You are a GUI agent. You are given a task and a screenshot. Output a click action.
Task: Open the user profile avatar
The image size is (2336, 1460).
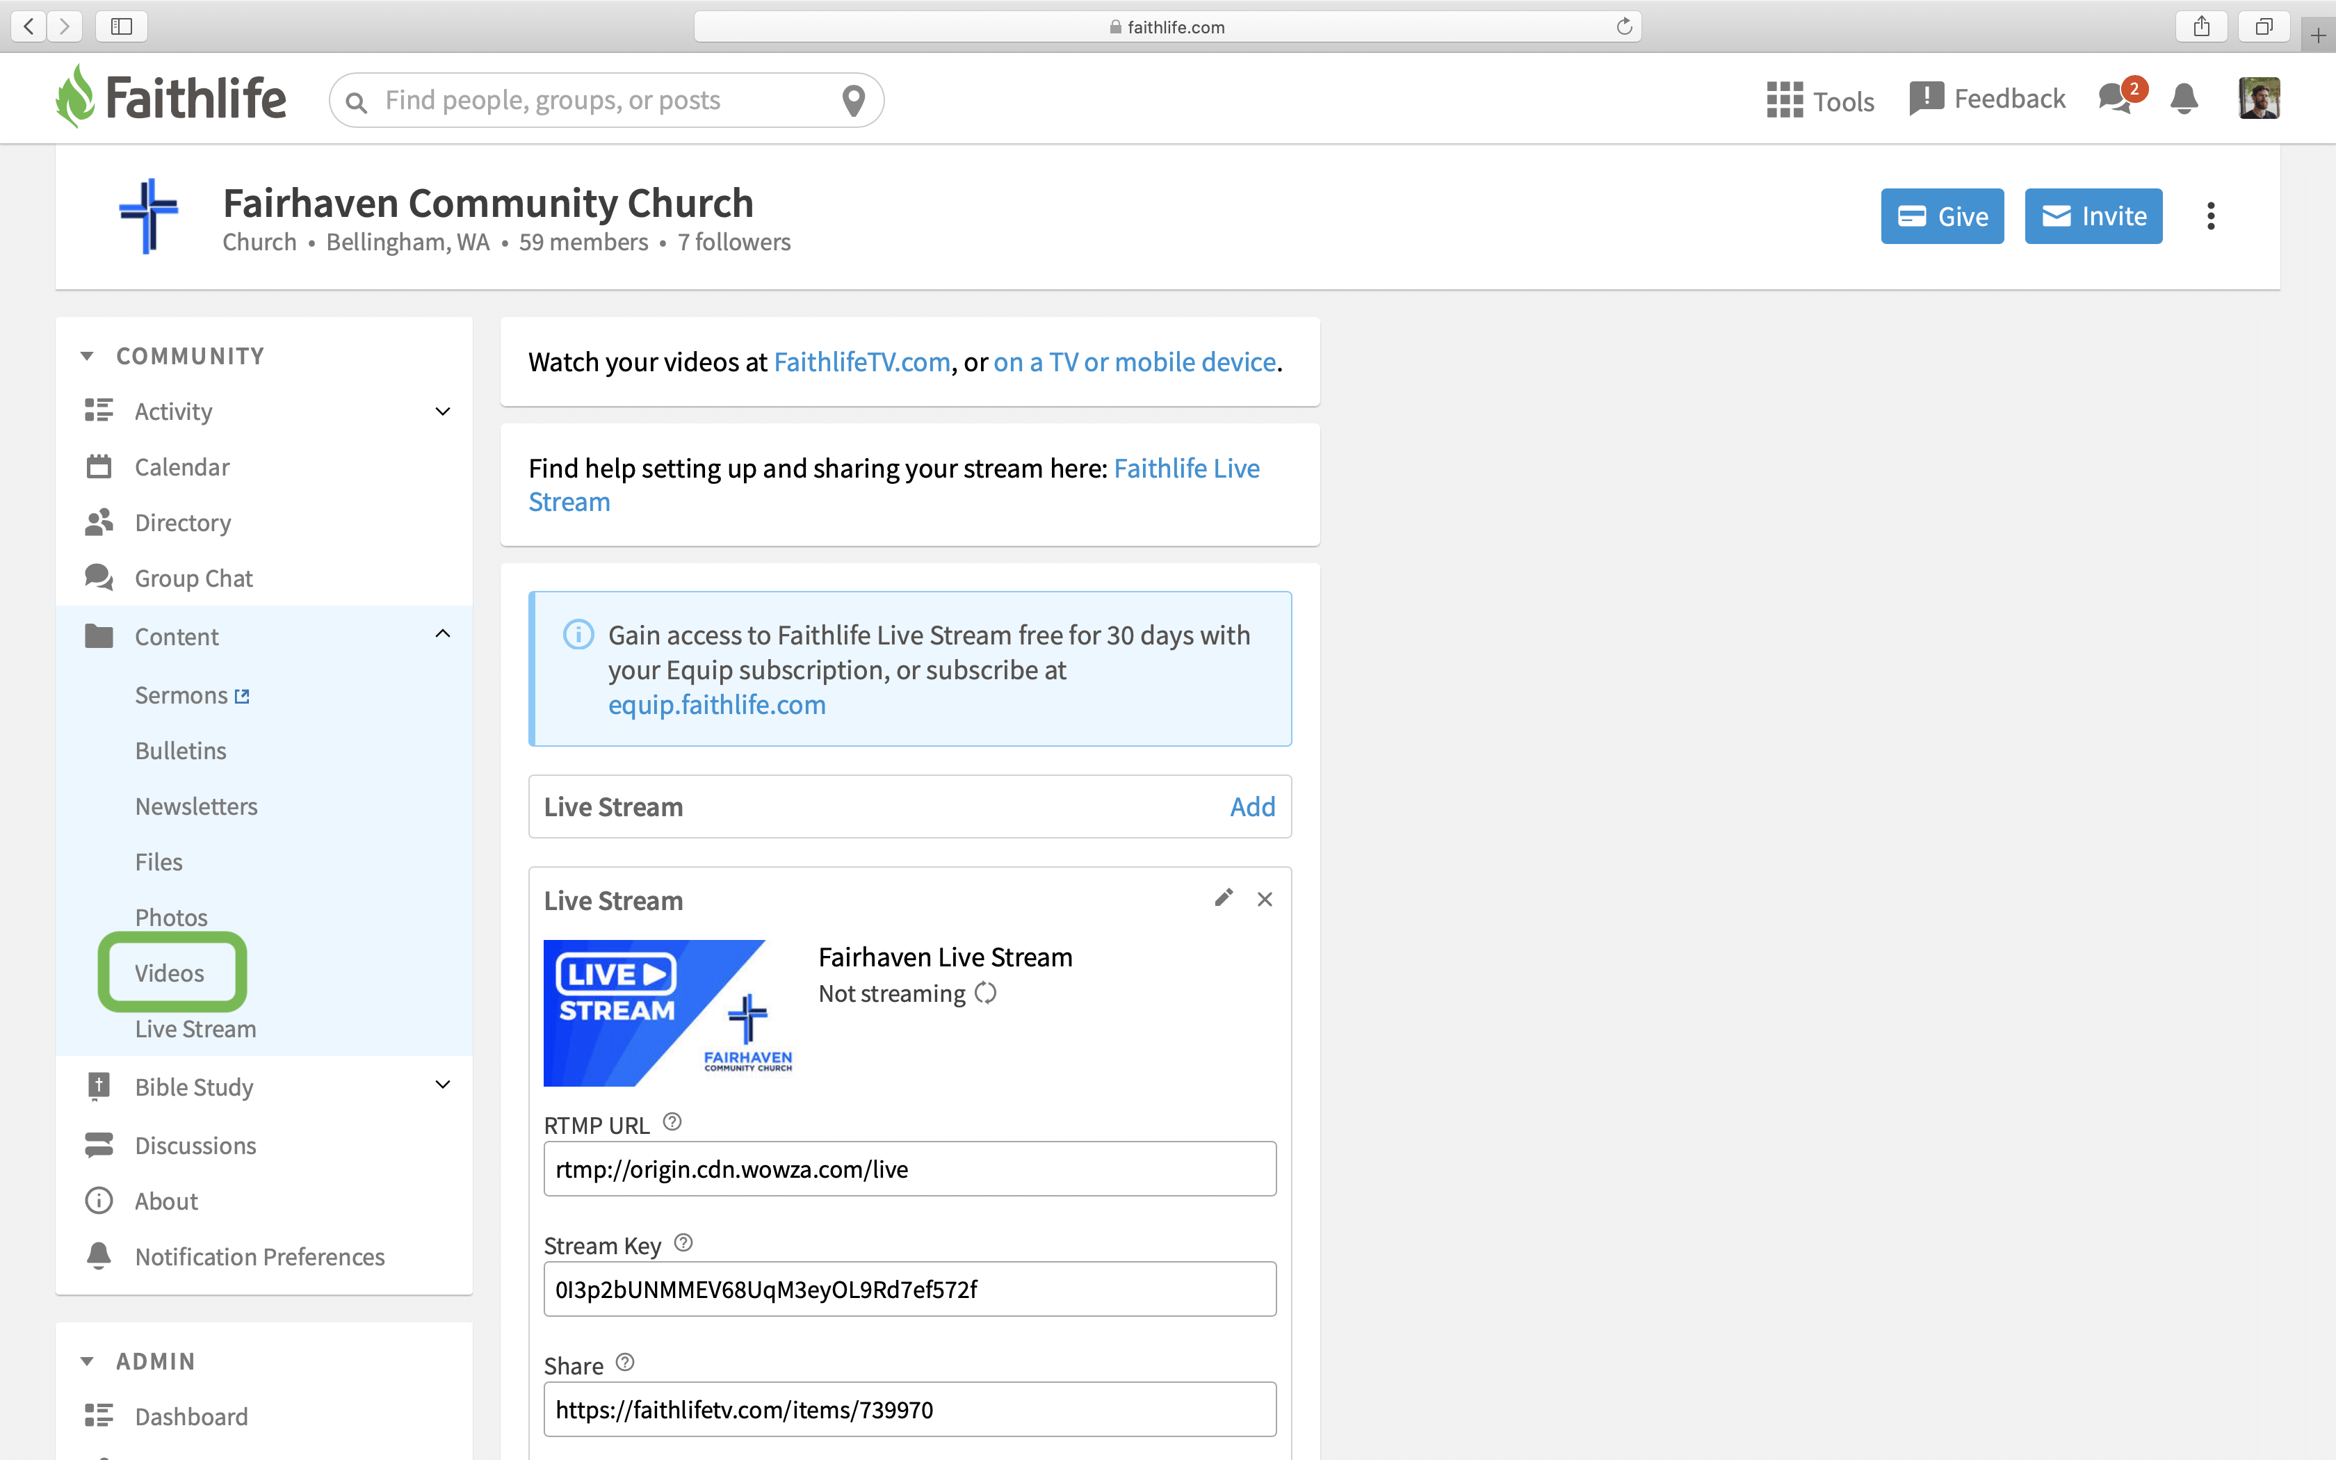(2259, 99)
